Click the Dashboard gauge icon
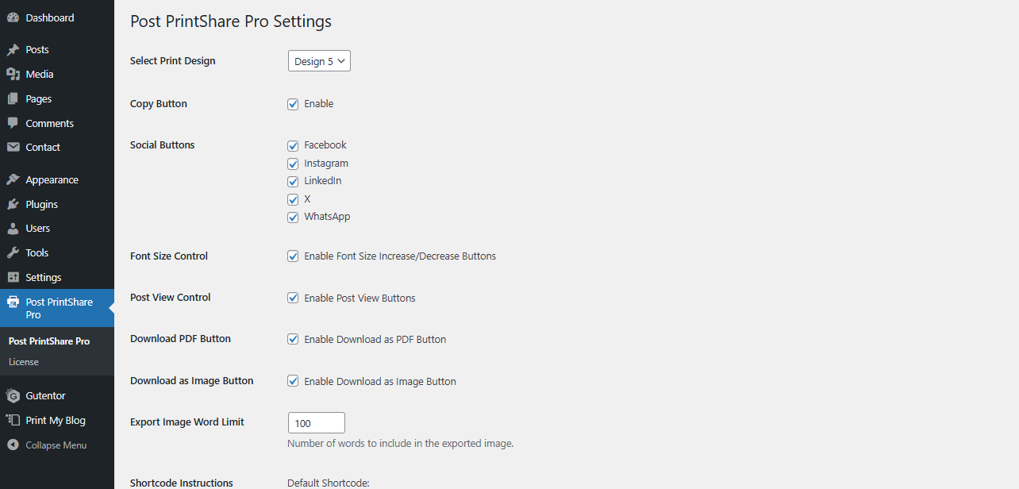The image size is (1019, 489). coord(13,17)
